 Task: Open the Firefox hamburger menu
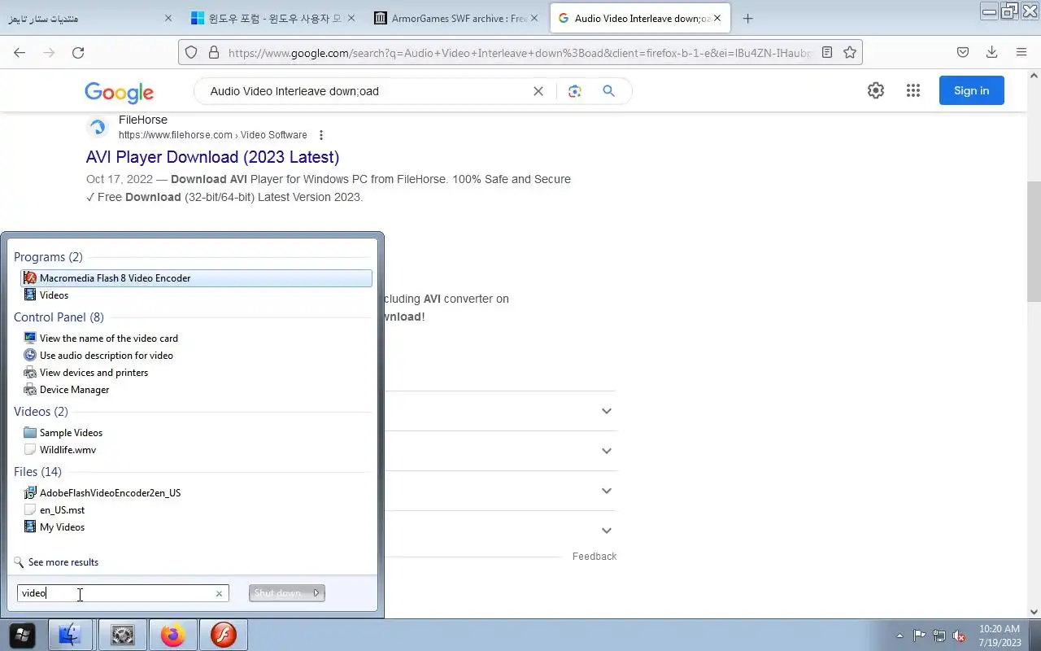click(x=1021, y=52)
